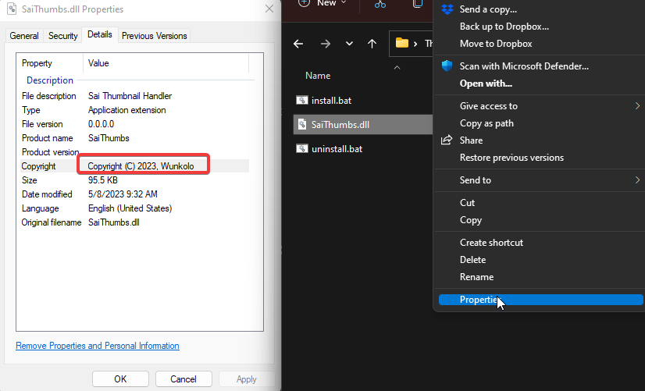Close the SaiThumbs.dll Properties dialog
Viewport: 645px width, 391px height.
(269, 9)
